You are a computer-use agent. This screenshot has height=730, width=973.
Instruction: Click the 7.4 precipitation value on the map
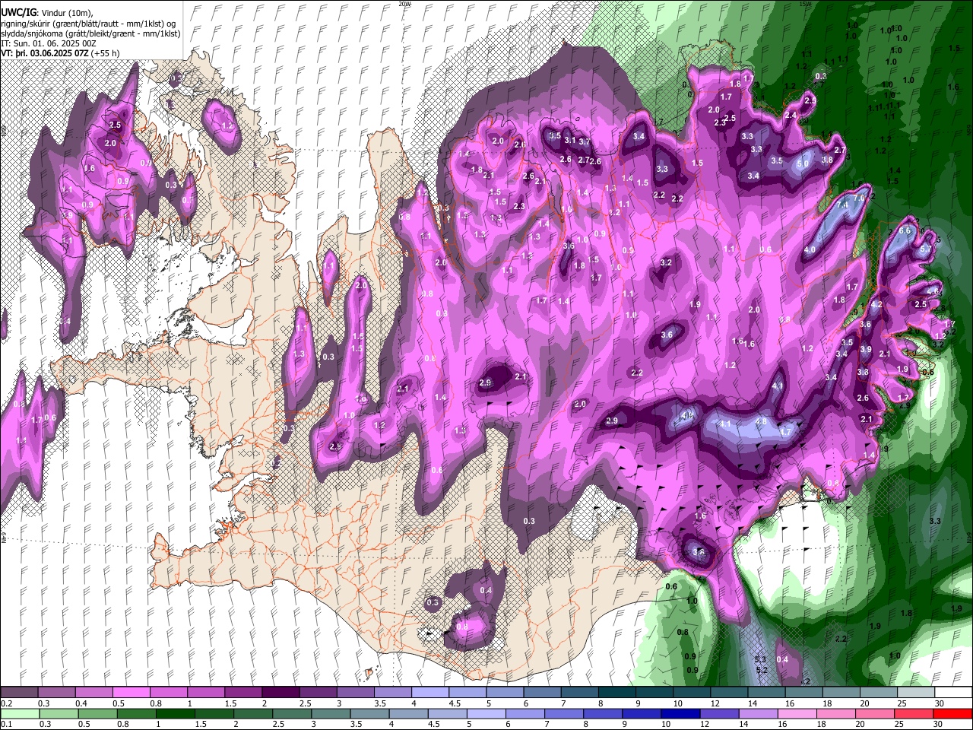[x=842, y=205]
